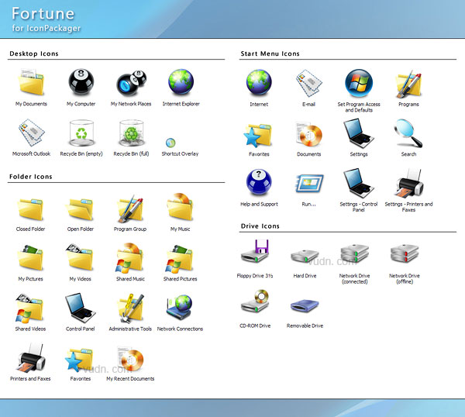Open the My Network Places icon
Screen dimensions: 465x417
(x=131, y=83)
